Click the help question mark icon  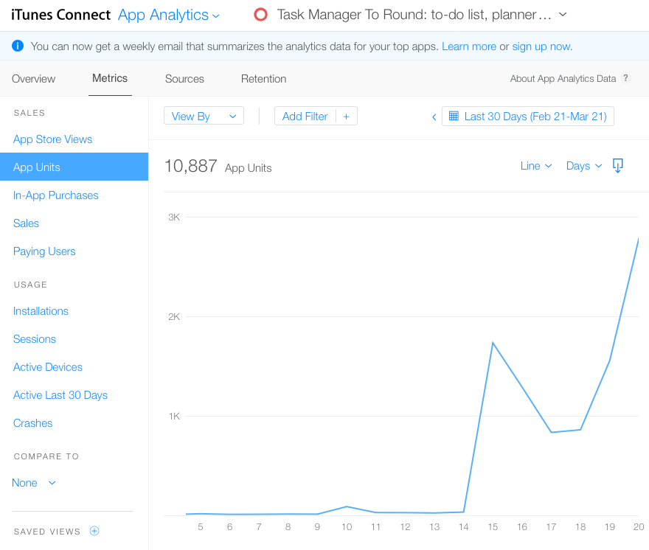625,78
